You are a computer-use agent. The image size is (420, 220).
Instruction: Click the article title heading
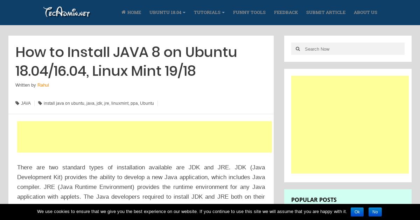(x=126, y=61)
